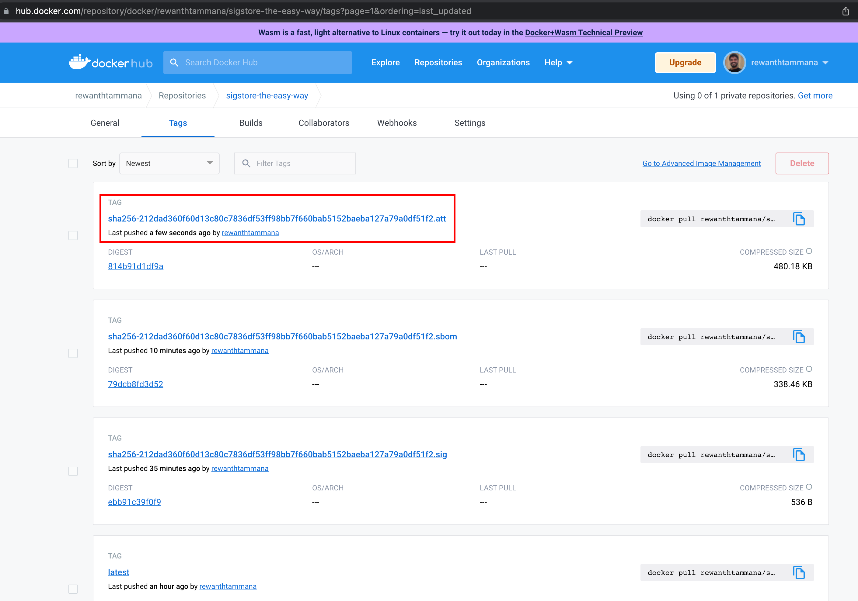
Task: Click the Upgrade button
Action: 685,63
